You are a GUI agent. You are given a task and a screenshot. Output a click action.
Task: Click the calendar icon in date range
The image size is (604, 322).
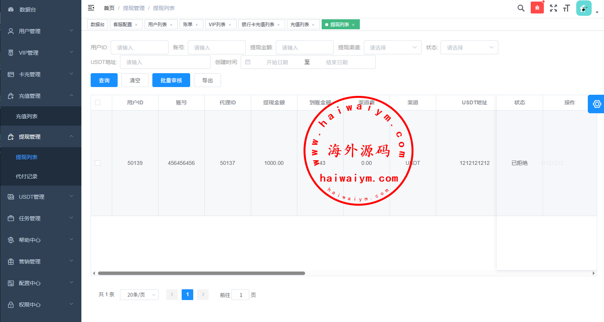click(248, 62)
